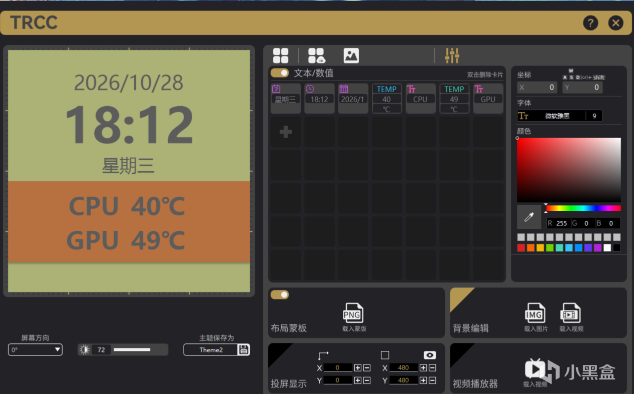The height and width of the screenshot is (394, 634).
Task: Select the CPU text card
Action: click(420, 98)
